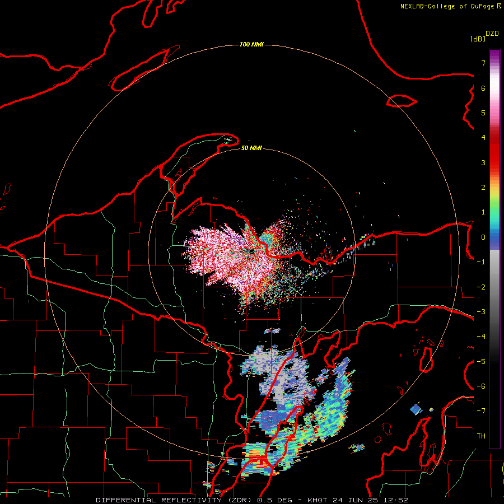The image size is (504, 504).
Task: Click the [dB] units label
Action: point(478,39)
